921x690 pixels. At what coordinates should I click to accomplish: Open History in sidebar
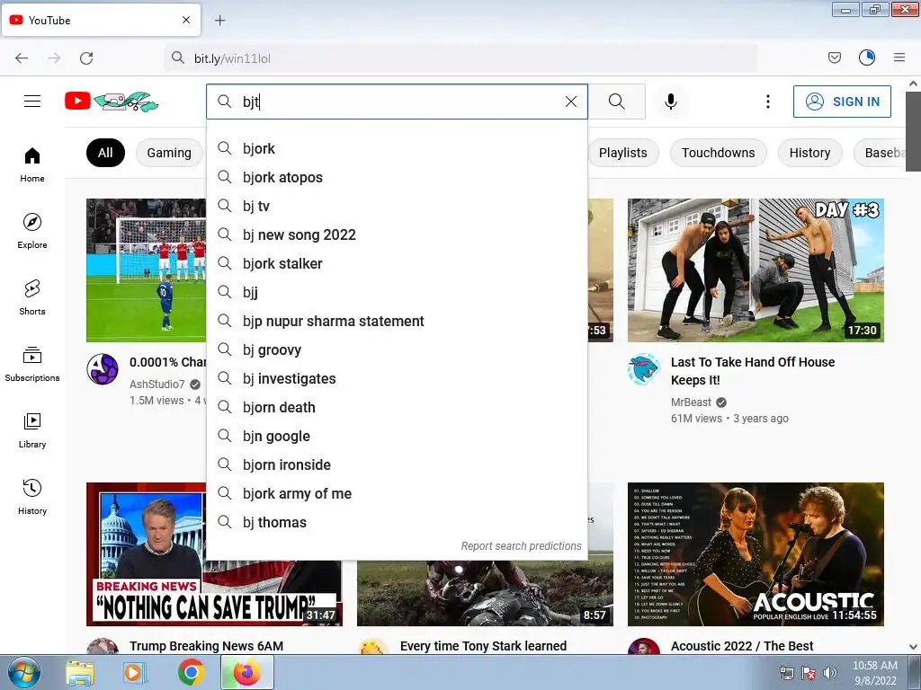pos(32,497)
